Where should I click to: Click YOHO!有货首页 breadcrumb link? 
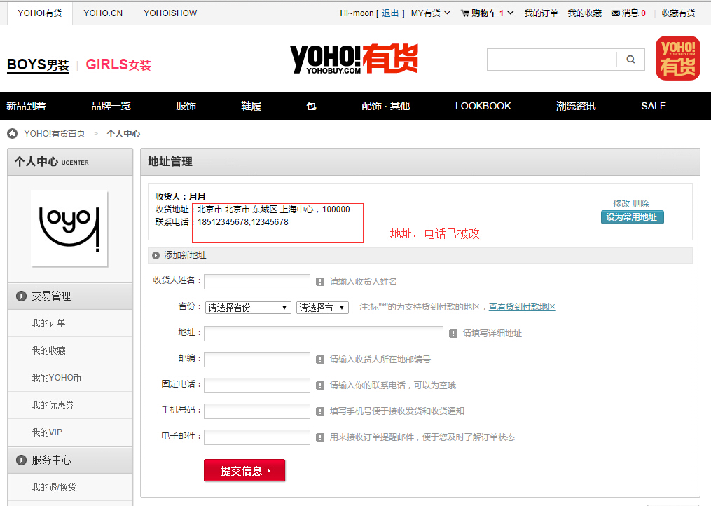click(55, 133)
